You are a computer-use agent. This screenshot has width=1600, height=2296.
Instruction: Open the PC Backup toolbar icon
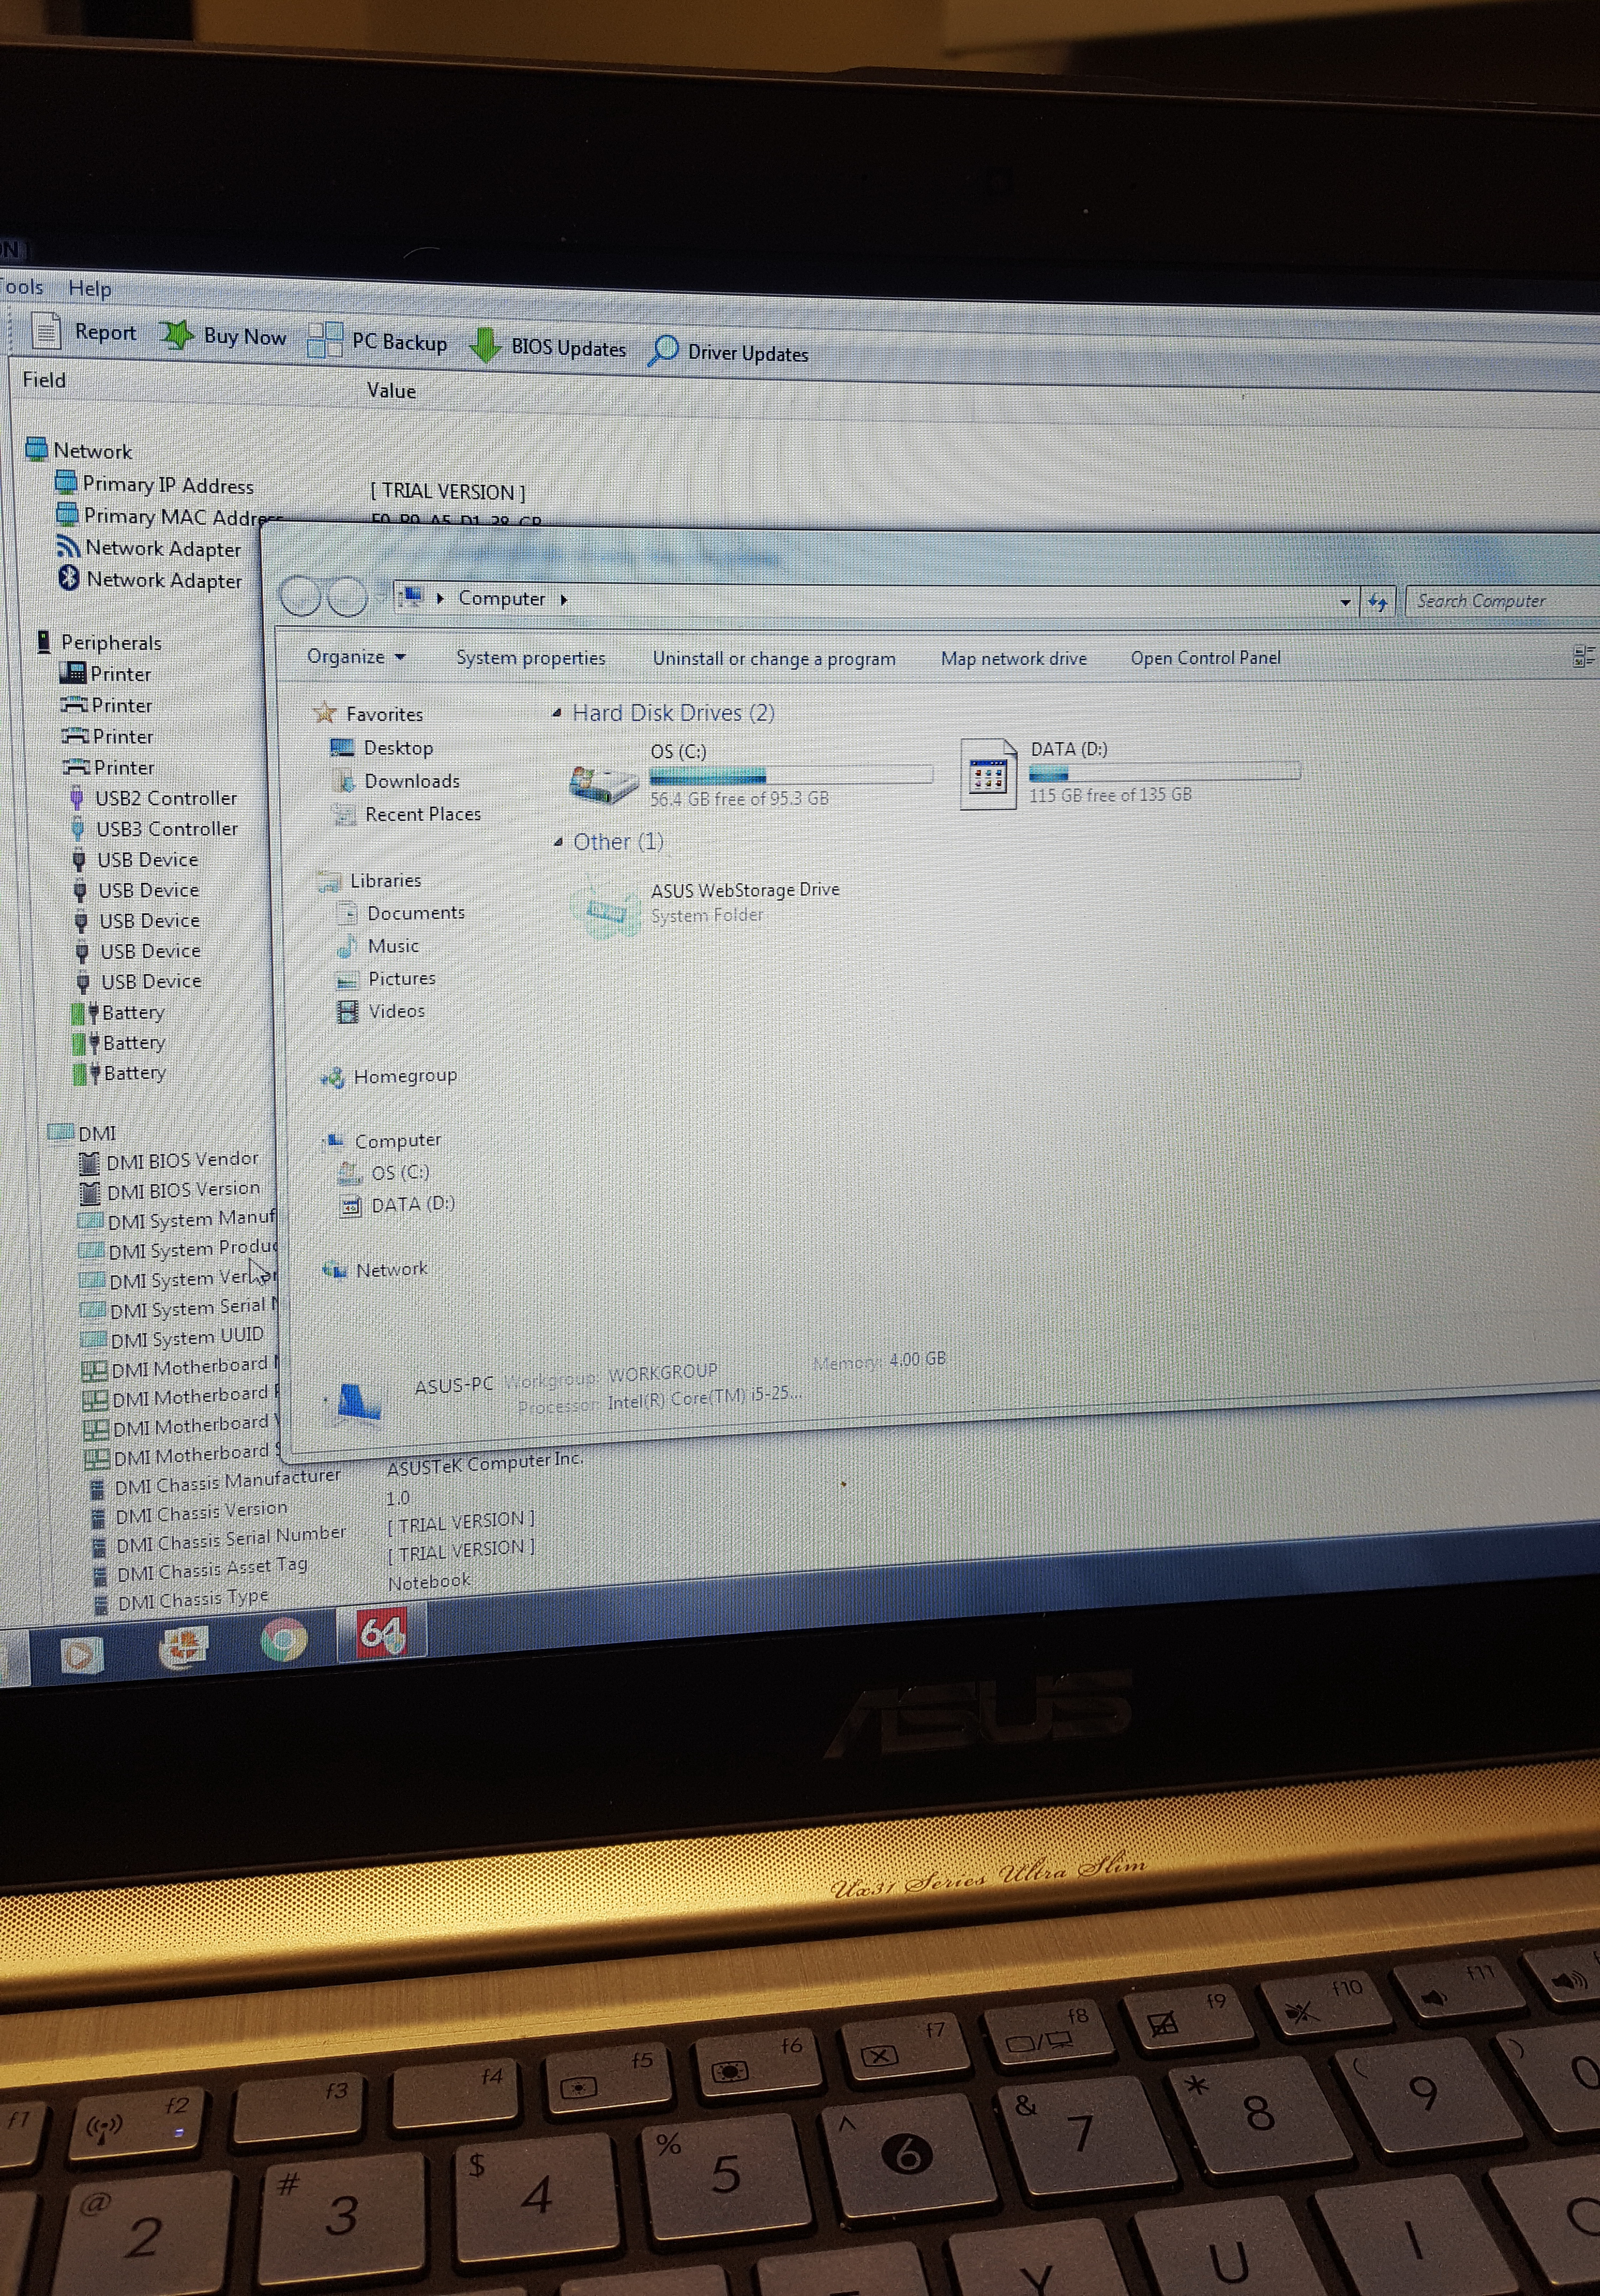[x=324, y=340]
